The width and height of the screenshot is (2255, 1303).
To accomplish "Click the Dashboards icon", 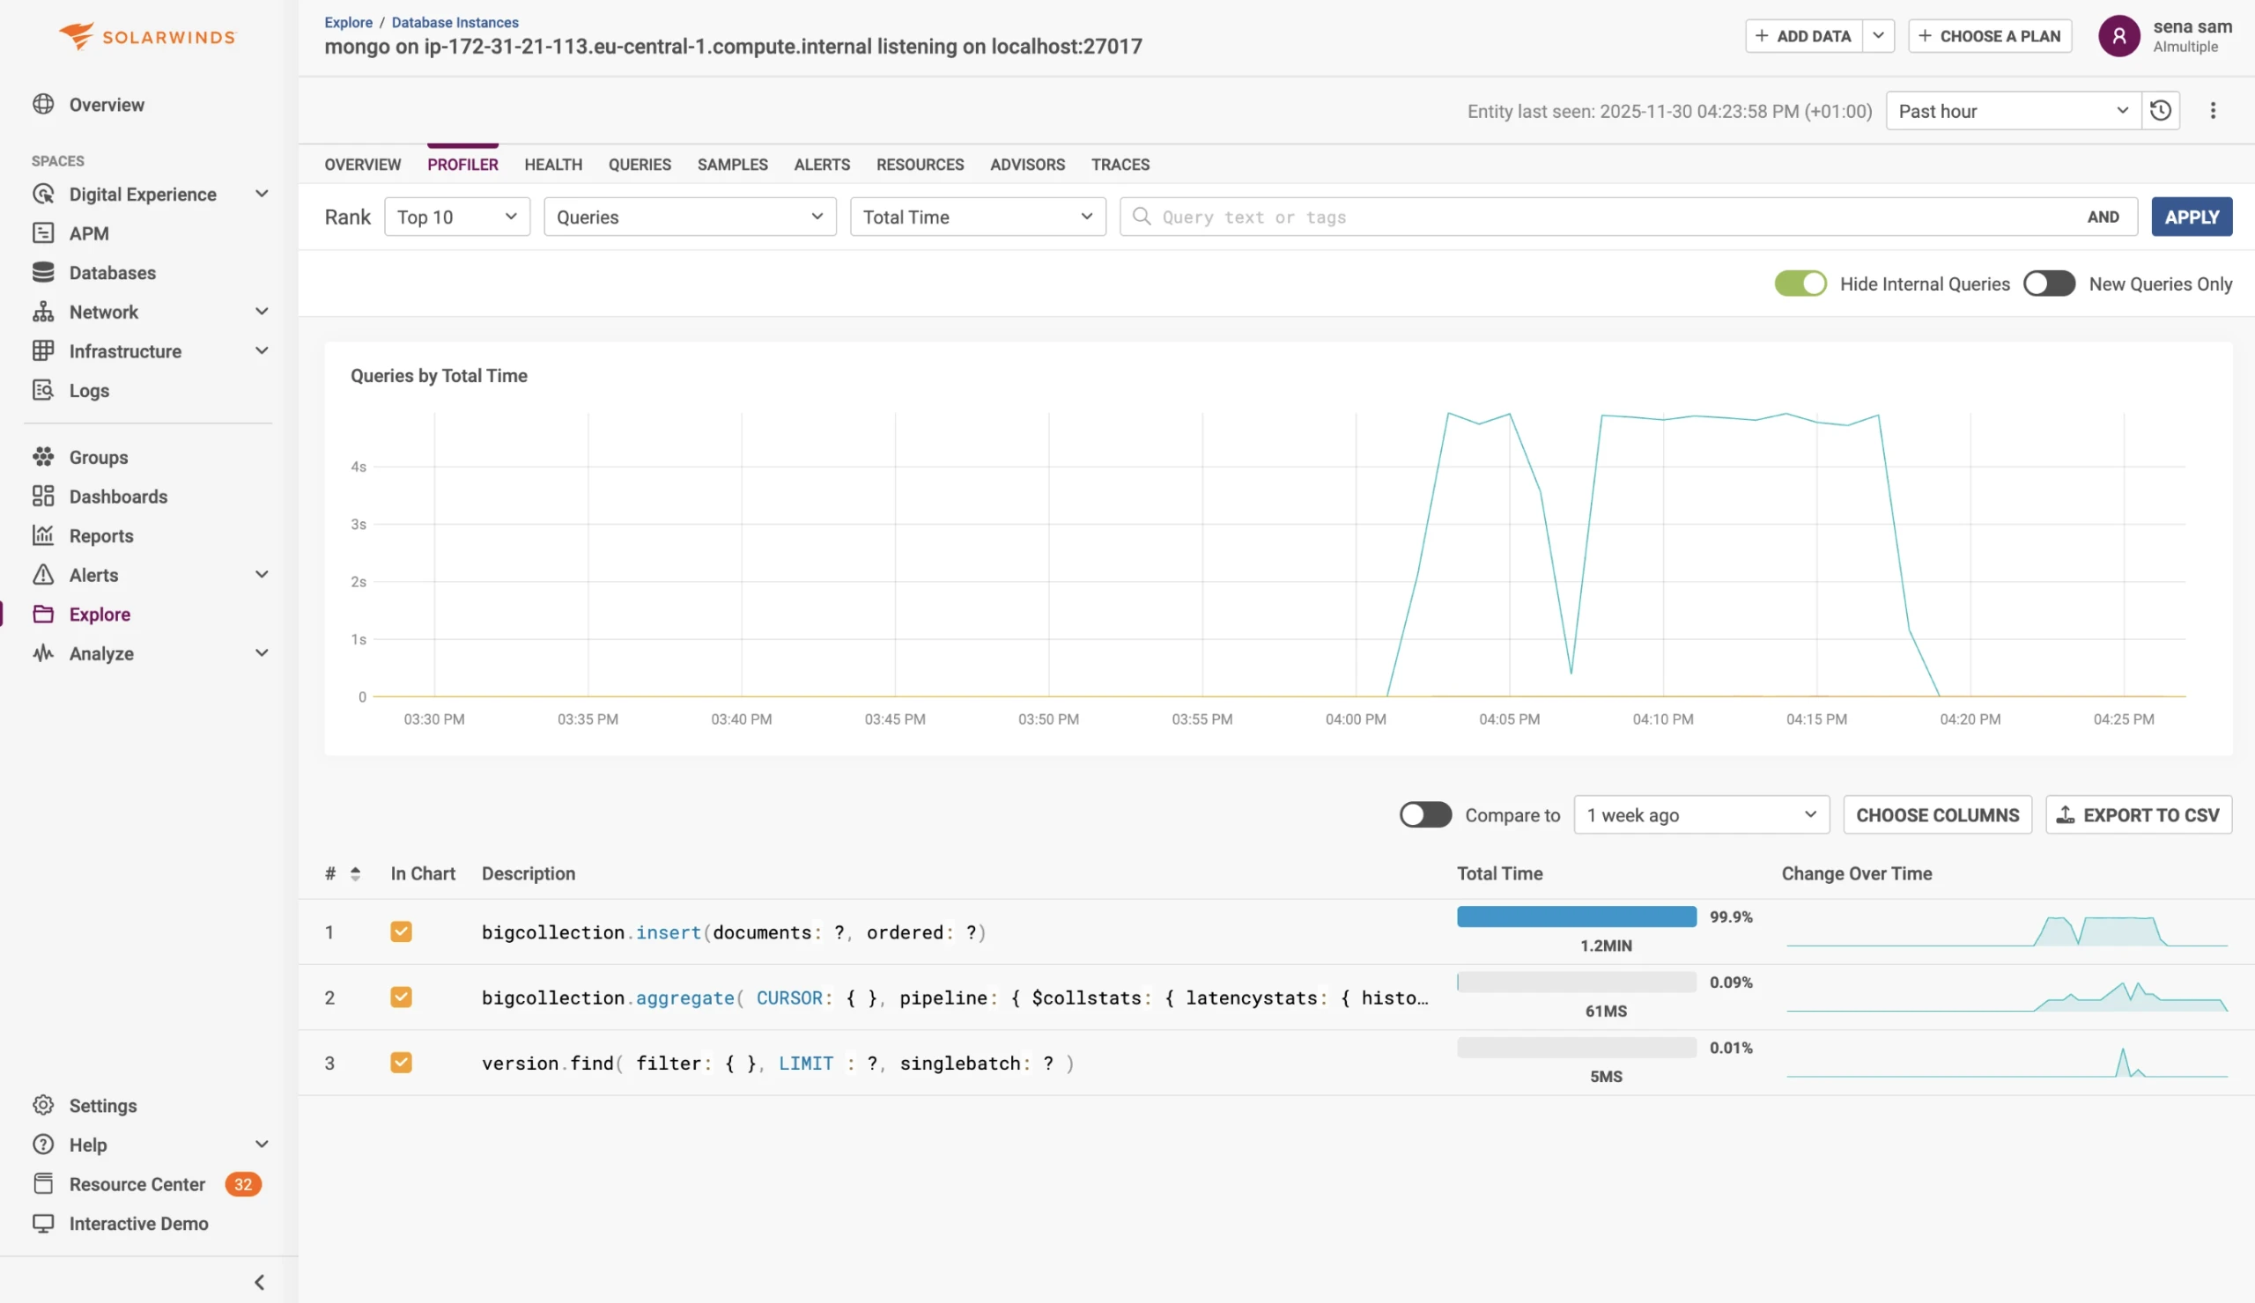I will point(43,497).
